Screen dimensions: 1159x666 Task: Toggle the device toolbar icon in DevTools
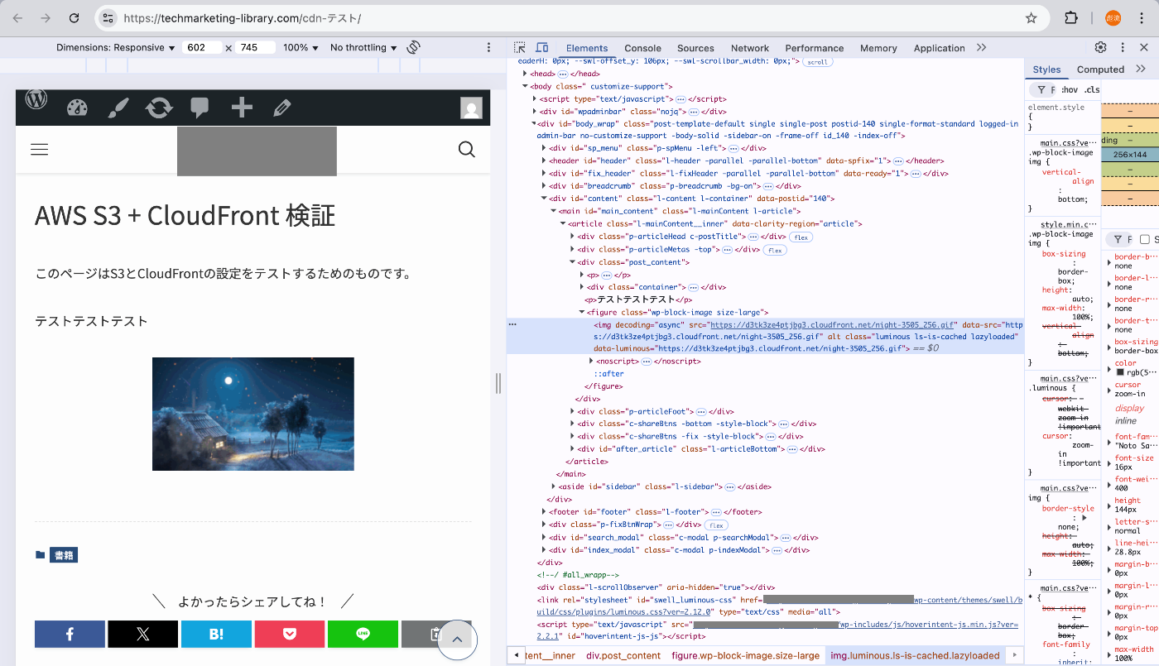point(541,48)
